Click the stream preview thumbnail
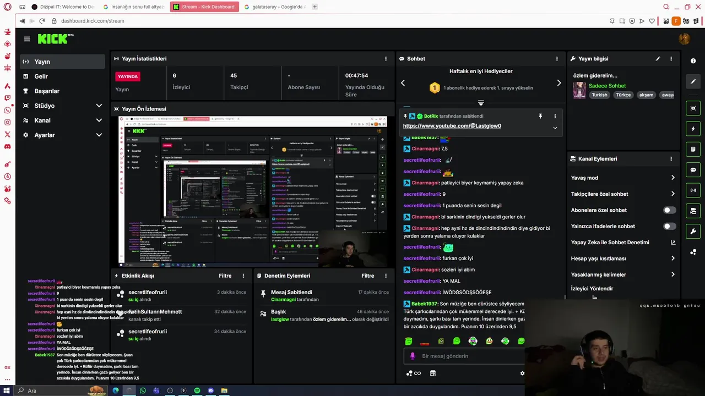The height and width of the screenshot is (396, 705). pos(253,191)
